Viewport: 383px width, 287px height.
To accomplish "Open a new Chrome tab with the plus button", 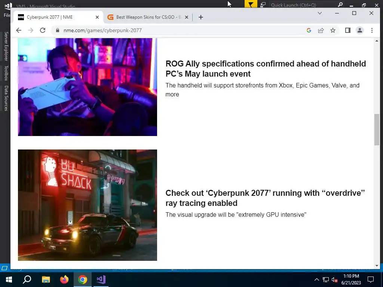I will coord(201,17).
